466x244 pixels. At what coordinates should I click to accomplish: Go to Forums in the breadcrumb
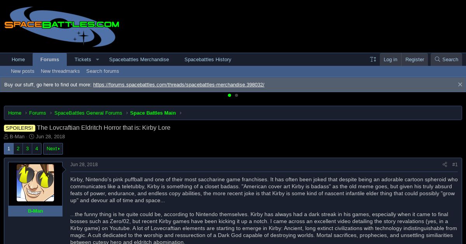pos(38,113)
